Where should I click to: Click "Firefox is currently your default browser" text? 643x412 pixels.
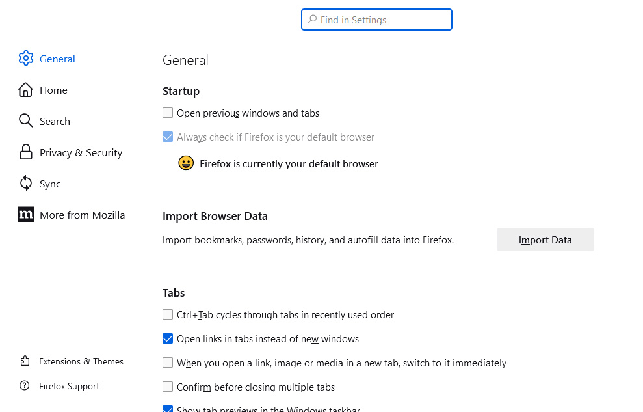coord(289,164)
